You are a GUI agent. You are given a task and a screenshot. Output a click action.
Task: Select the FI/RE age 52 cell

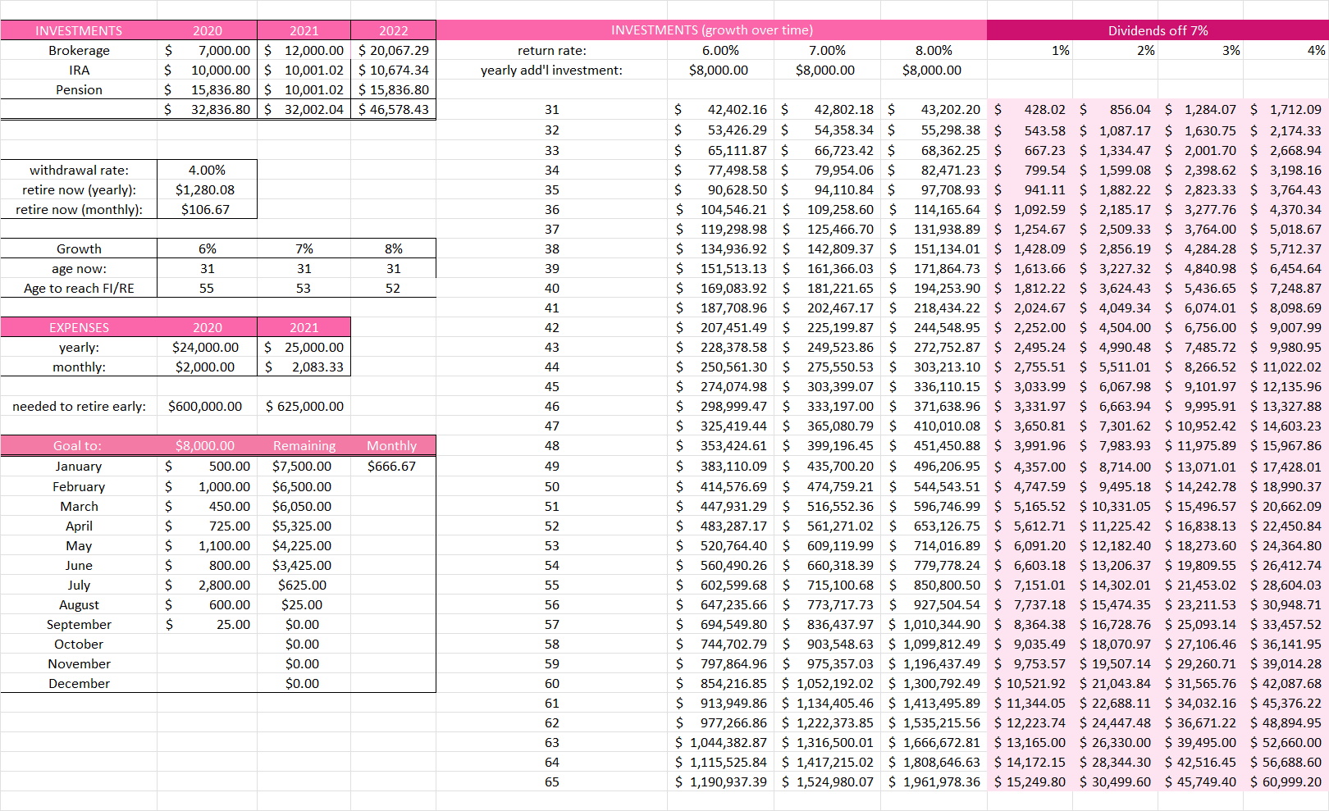tap(393, 288)
